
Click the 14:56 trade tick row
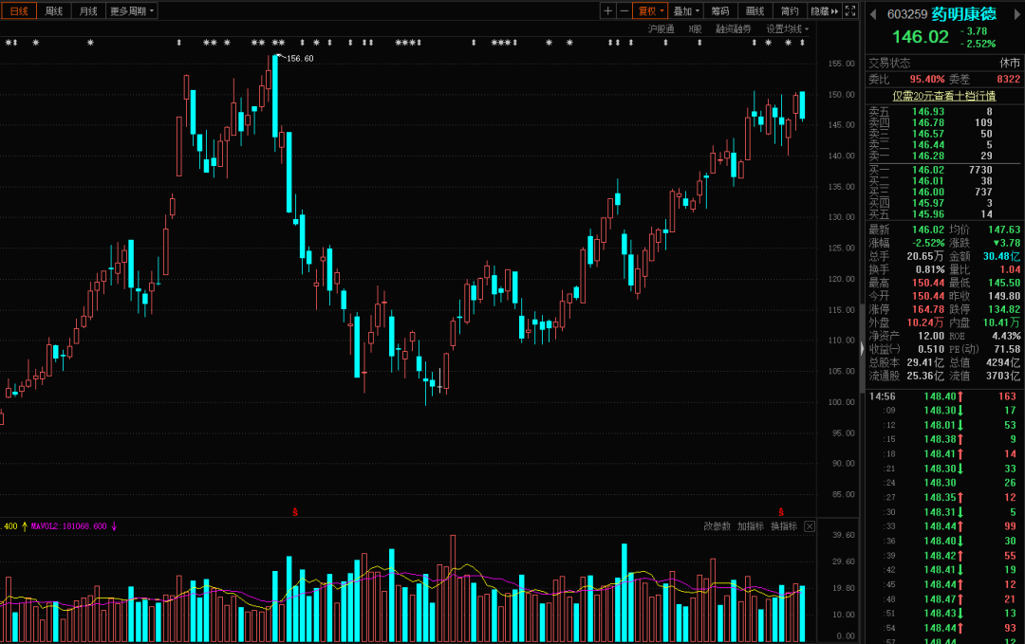tap(944, 396)
